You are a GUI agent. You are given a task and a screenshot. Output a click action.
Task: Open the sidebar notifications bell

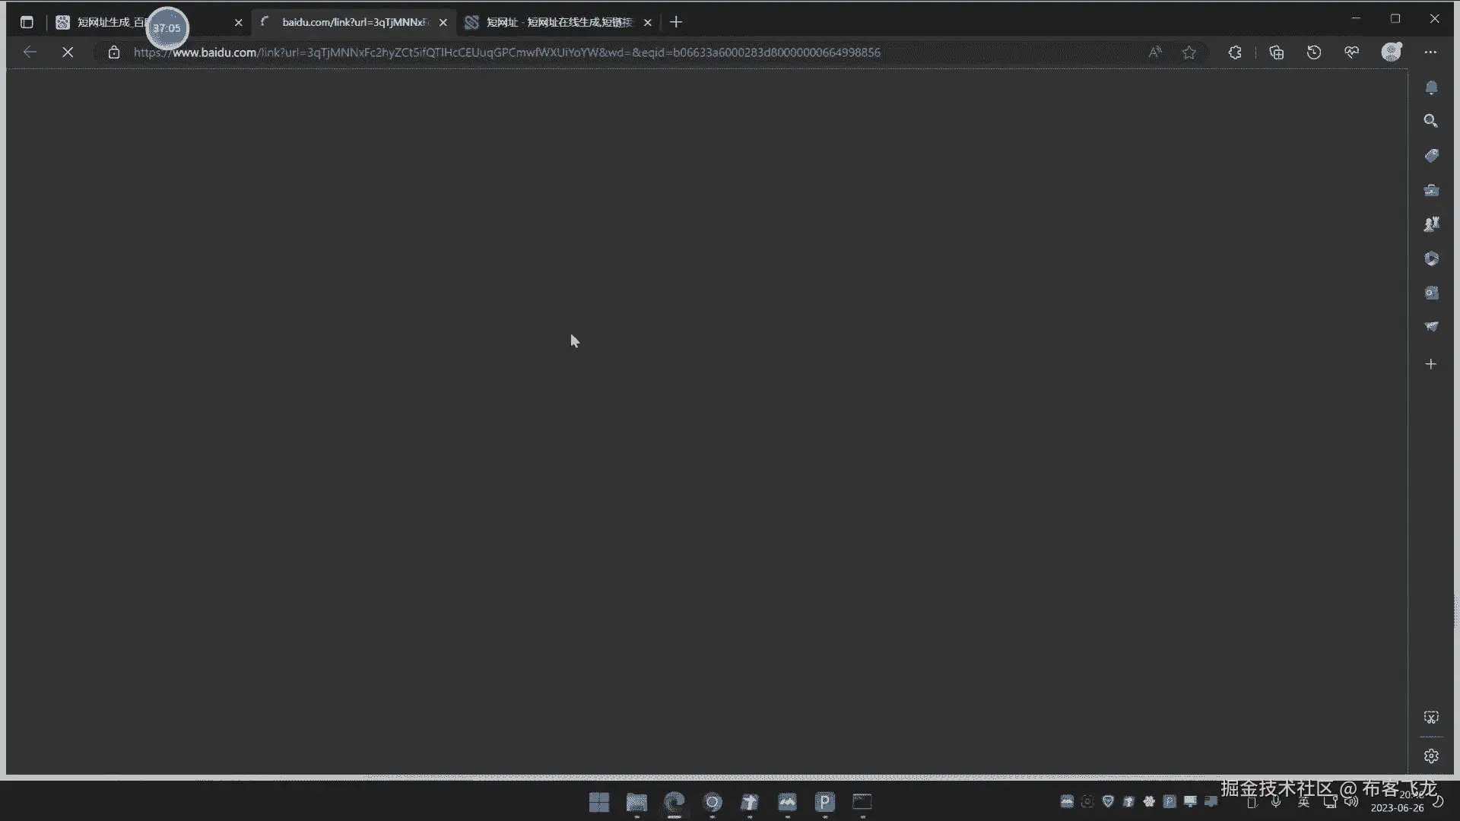1431,87
